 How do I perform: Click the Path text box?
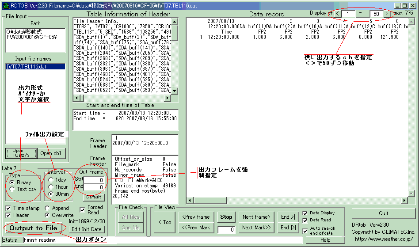35,40
